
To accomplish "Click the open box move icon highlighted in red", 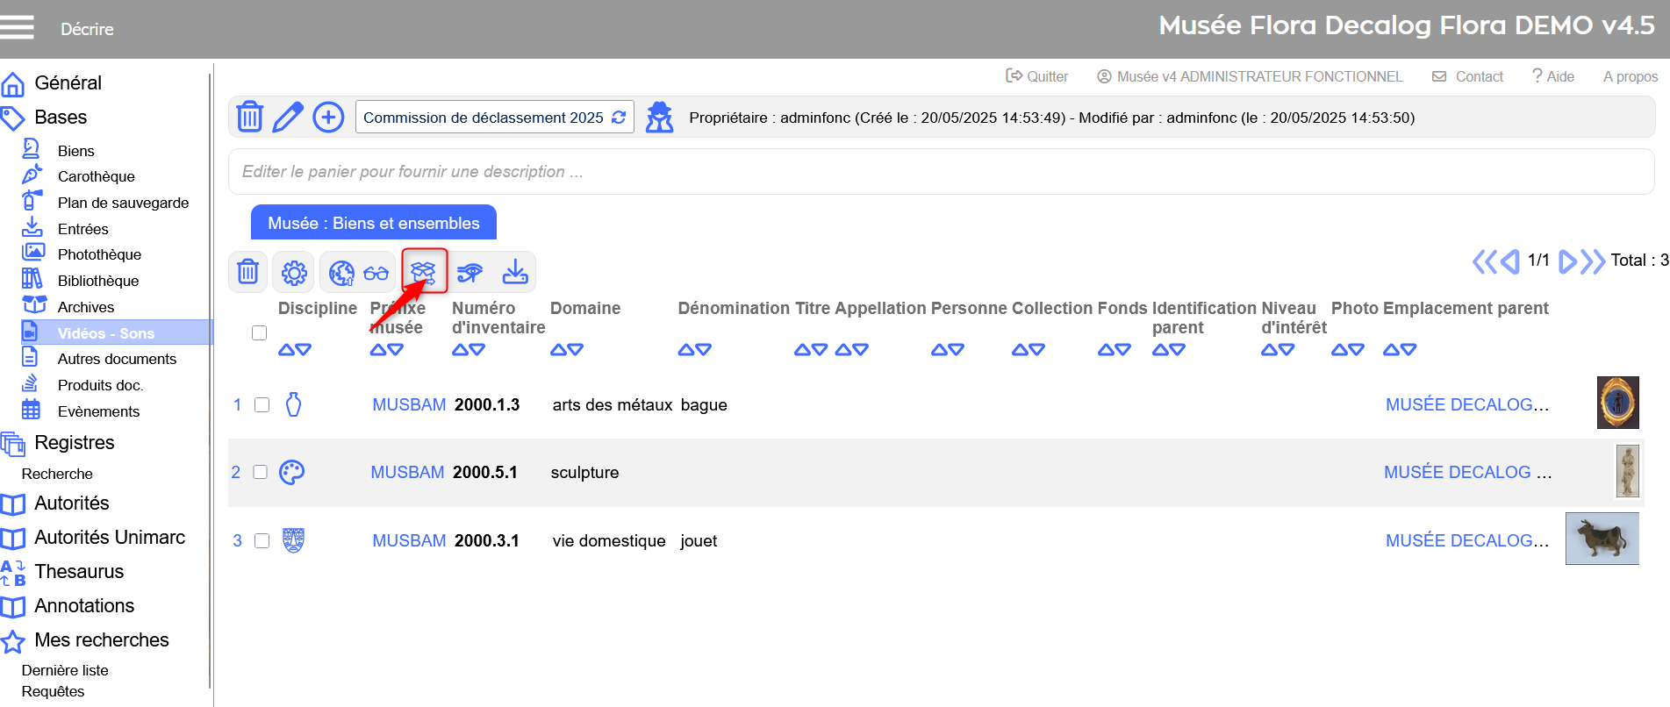I will 424,272.
